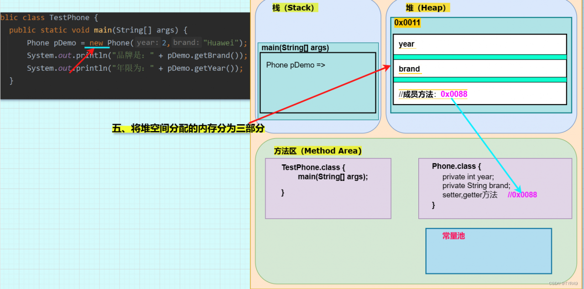Click the underlined new keyword in code
This screenshot has height=289, width=584.
[96, 43]
